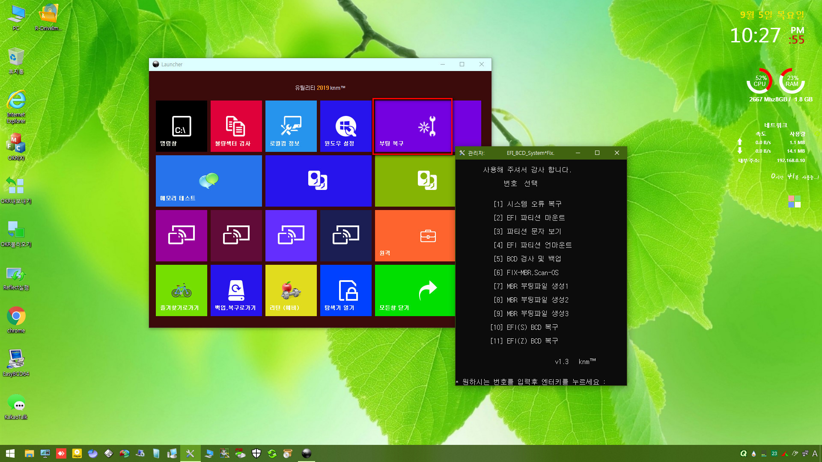Click '[6] FIX-MBR,Scan-OS' line
Screen dimensions: 822x462
point(526,272)
